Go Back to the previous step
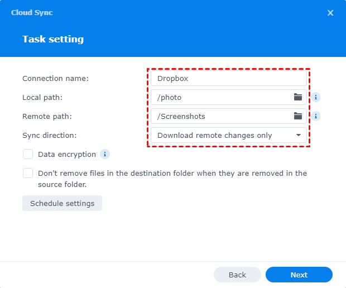This screenshot has height=288, width=346. [x=237, y=275]
